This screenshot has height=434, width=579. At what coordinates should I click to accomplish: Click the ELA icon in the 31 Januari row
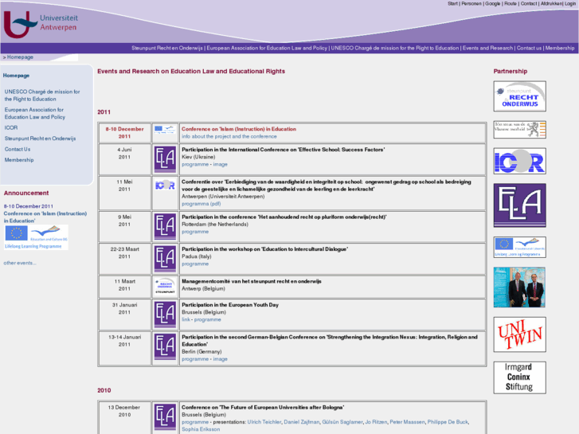tap(165, 315)
